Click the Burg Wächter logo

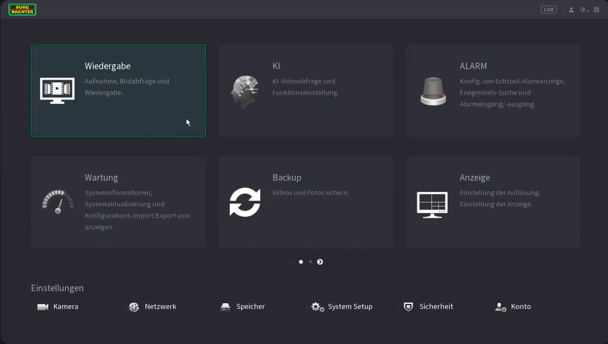click(x=22, y=10)
